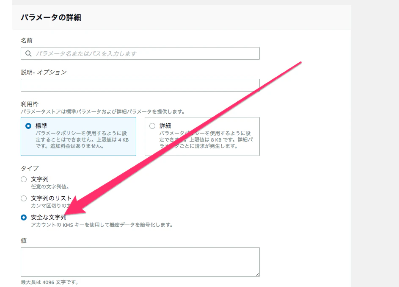Click the resize handle of 値 textarea
Screen dimensions: 399x287
click(258, 275)
